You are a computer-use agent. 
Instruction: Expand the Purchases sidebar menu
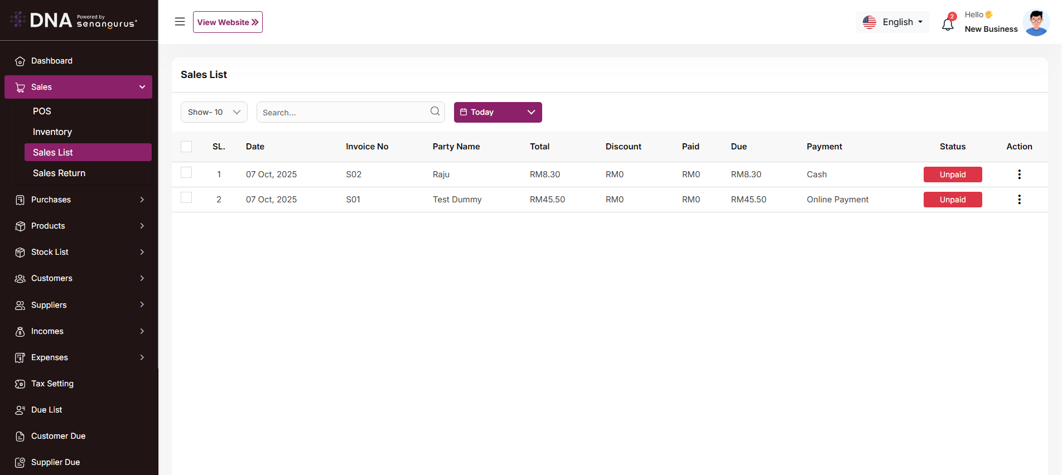point(78,200)
